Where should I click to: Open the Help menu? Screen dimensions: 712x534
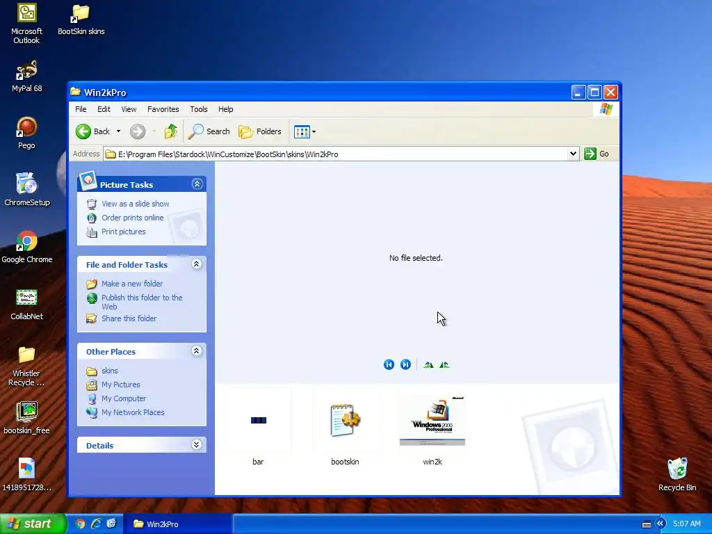point(226,109)
